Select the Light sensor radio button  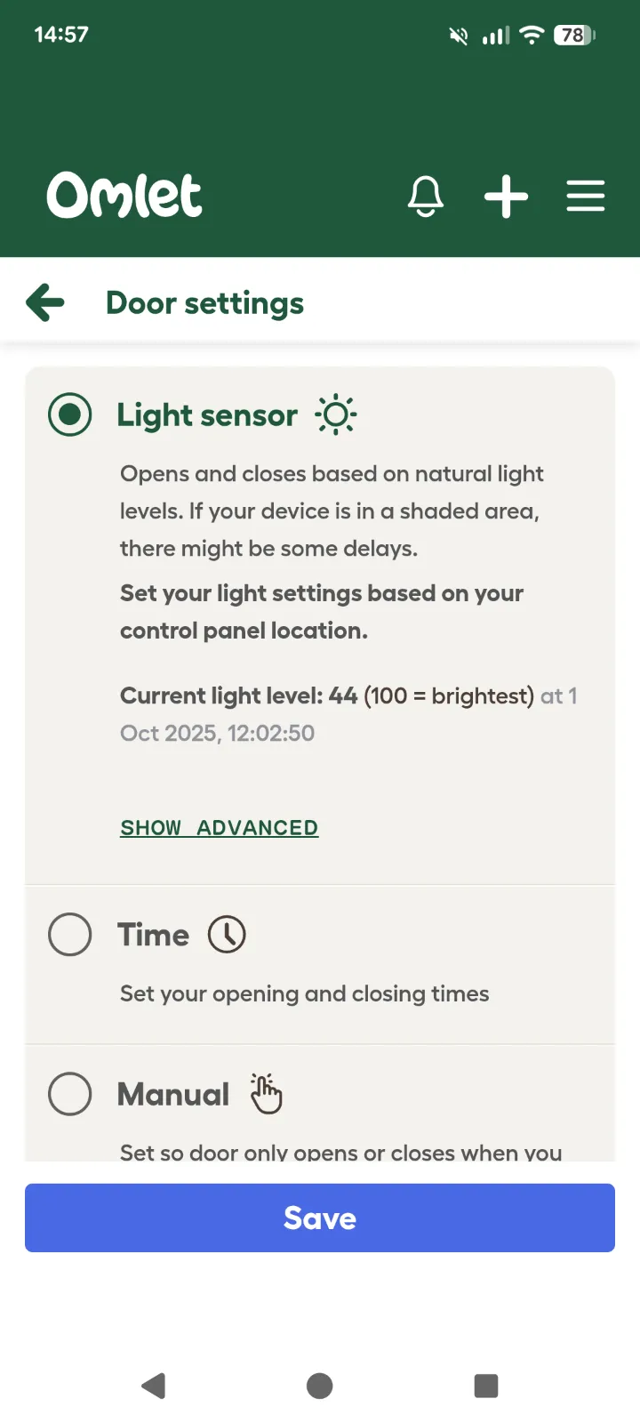click(70, 414)
